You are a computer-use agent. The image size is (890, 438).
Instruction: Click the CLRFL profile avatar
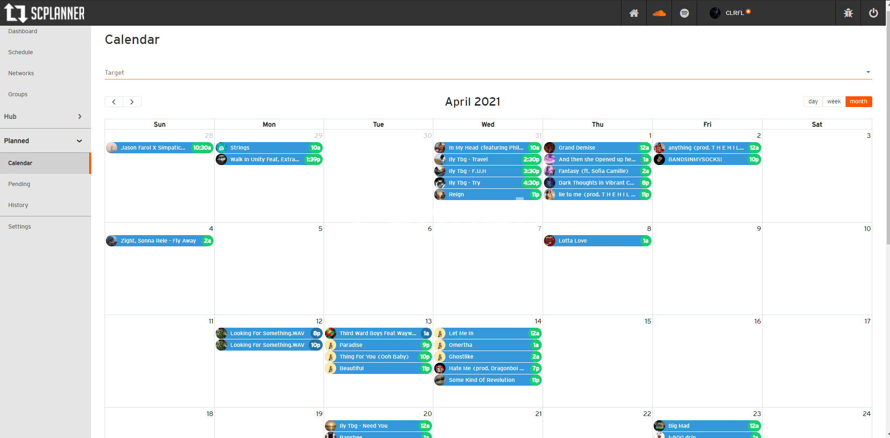pyautogui.click(x=715, y=13)
